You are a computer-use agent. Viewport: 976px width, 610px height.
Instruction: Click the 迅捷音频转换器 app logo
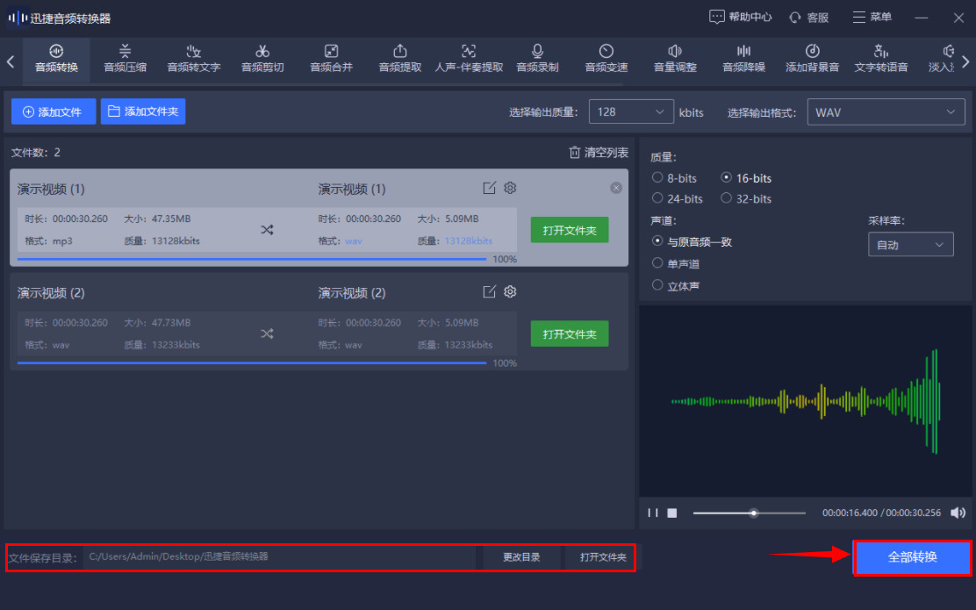(x=18, y=18)
